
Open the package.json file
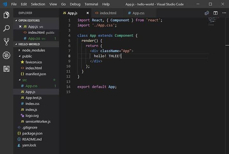(x=36, y=133)
